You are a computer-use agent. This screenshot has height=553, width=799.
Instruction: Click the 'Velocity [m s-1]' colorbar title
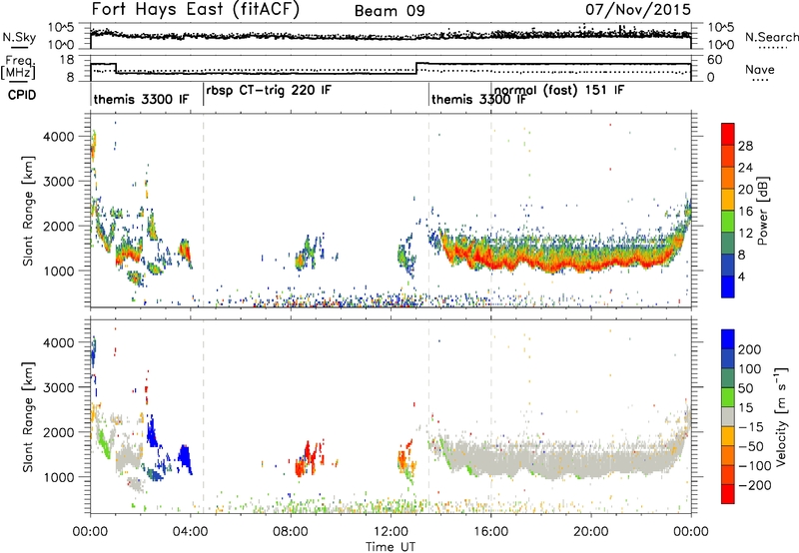[x=781, y=416]
